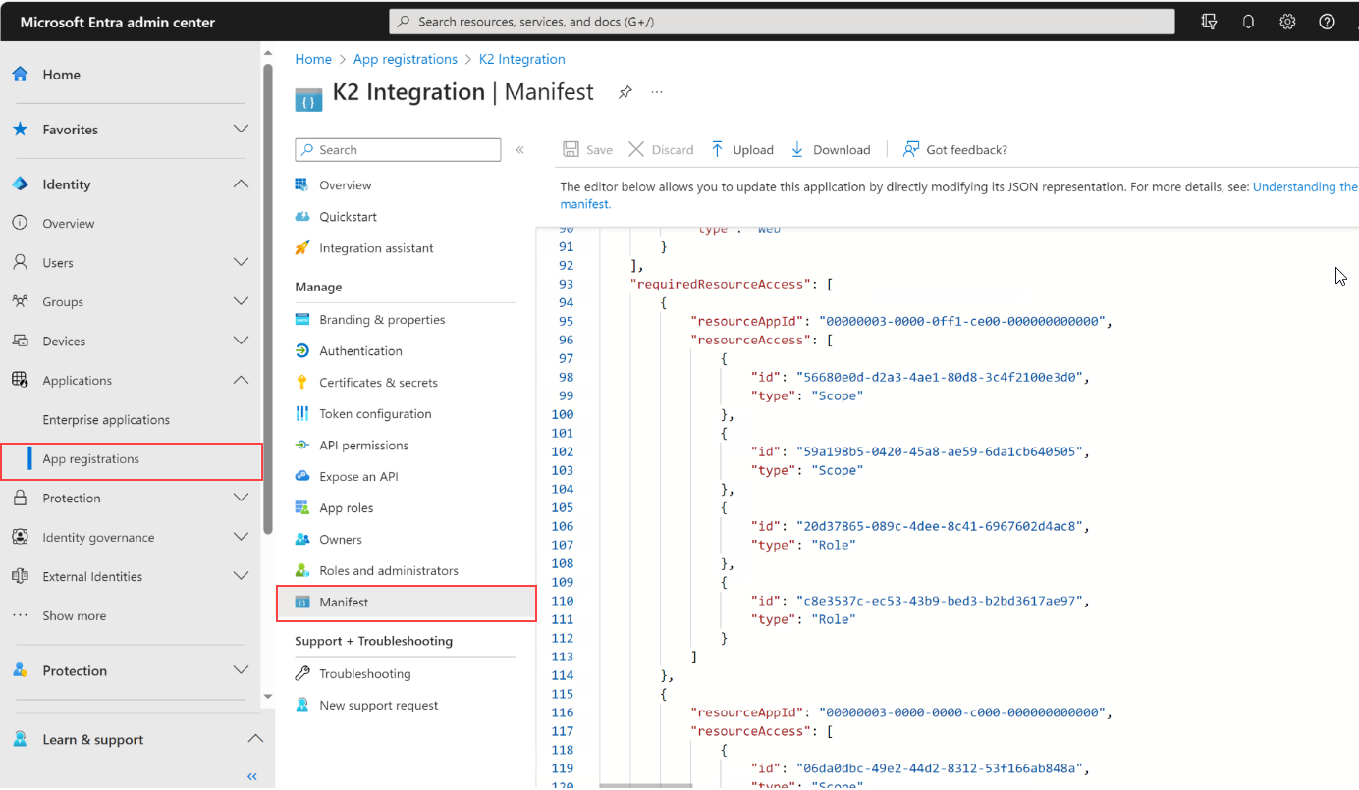The width and height of the screenshot is (1359, 790).
Task: Click the top search resources box
Action: [782, 22]
